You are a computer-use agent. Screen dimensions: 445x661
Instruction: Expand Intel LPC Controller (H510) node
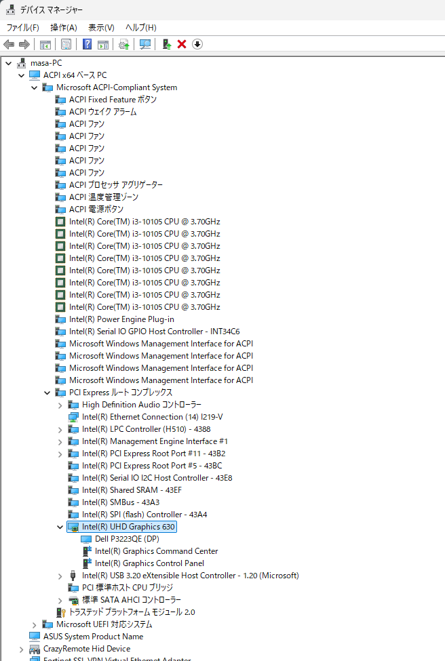pyautogui.click(x=60, y=430)
